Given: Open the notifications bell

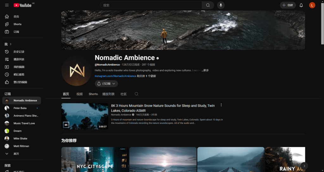Looking at the screenshot, I should pyautogui.click(x=301, y=5).
